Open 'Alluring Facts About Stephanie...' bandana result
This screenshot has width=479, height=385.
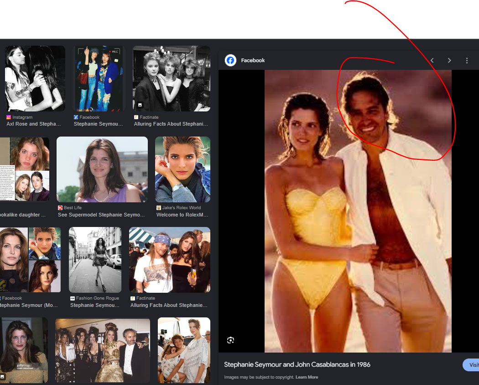coord(169,305)
